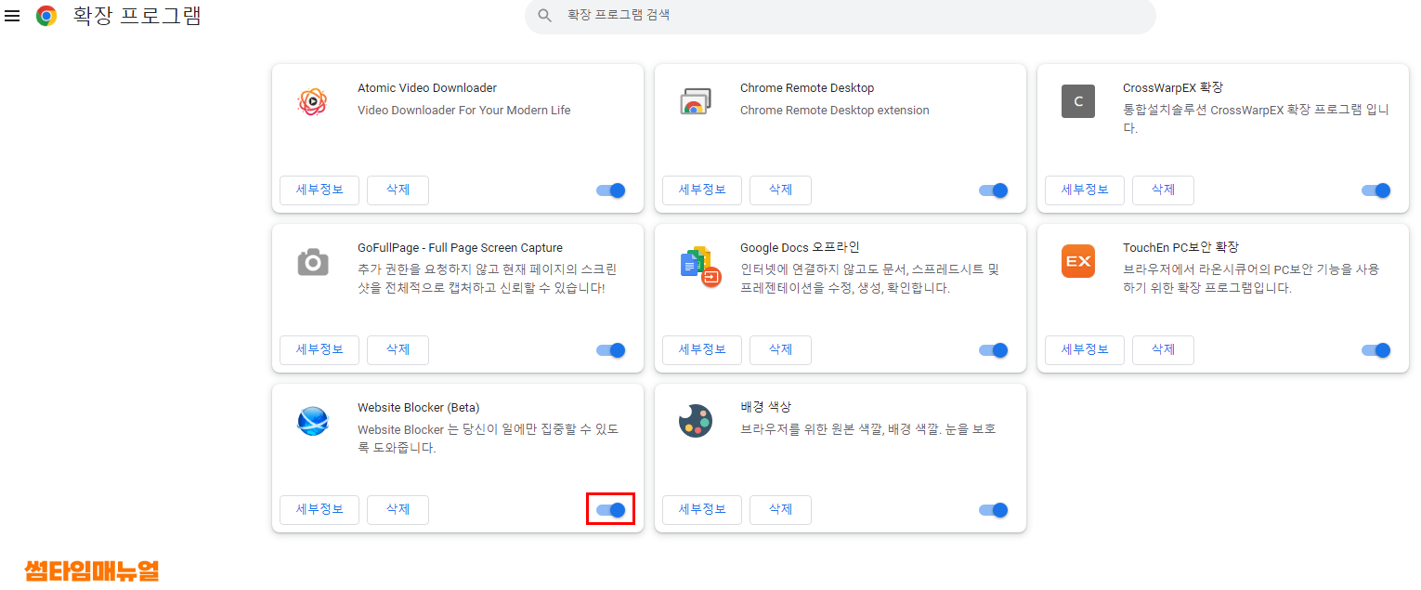Open 세부정보 for Atomic Video Downloader
Image resolution: width=1421 pixels, height=590 pixels.
pos(319,190)
